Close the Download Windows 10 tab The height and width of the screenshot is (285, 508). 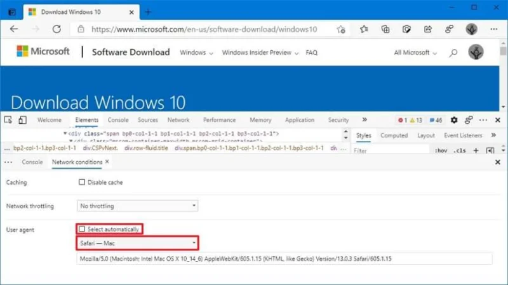pyautogui.click(x=131, y=12)
